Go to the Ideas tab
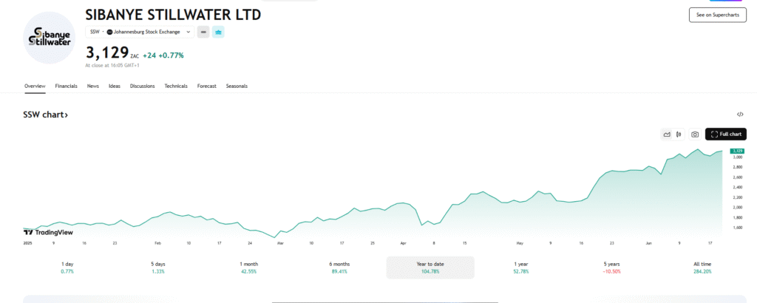The height and width of the screenshot is (303, 757). click(x=115, y=86)
